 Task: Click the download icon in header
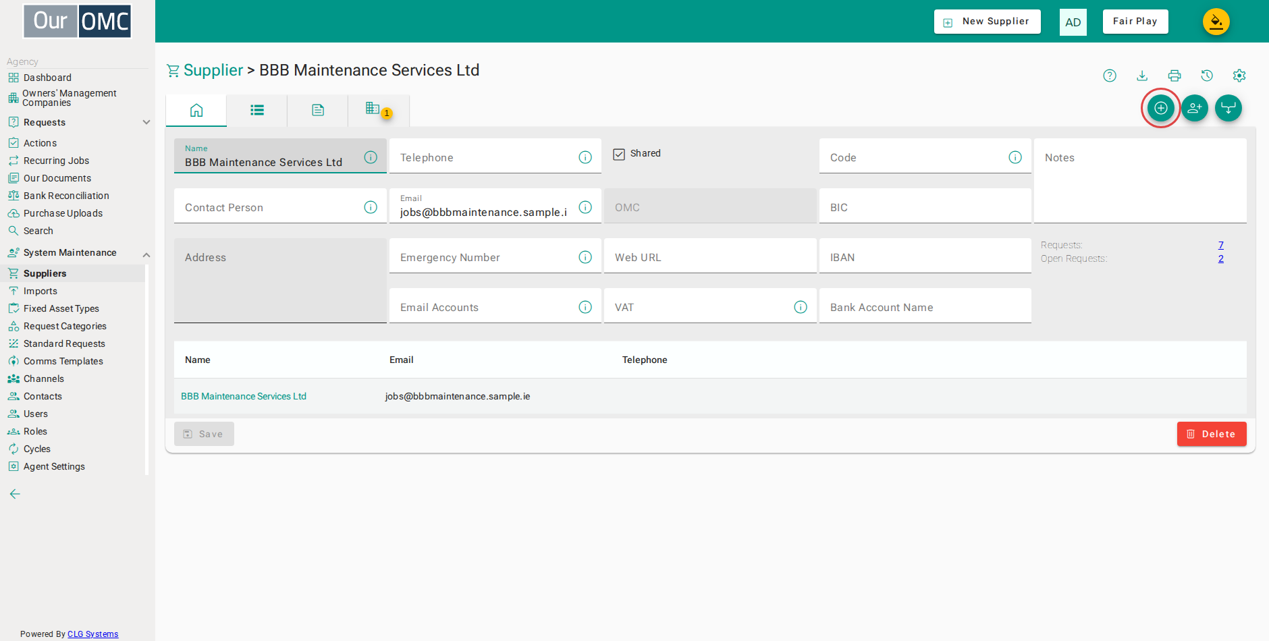pyautogui.click(x=1142, y=76)
